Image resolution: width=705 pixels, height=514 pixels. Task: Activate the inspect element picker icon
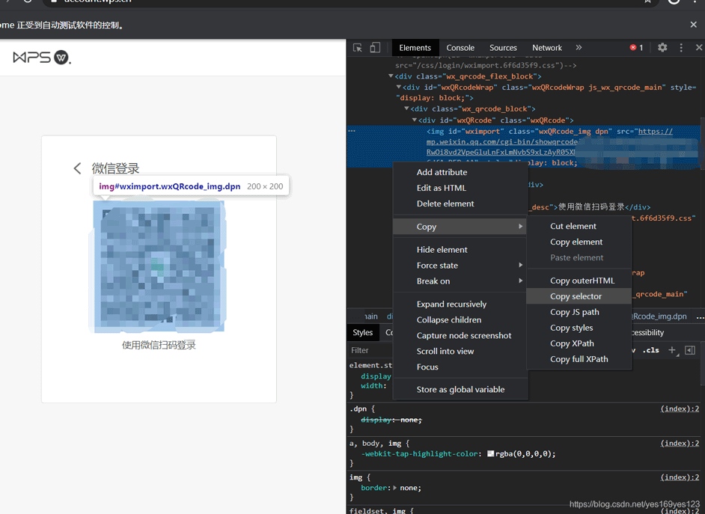tap(358, 48)
